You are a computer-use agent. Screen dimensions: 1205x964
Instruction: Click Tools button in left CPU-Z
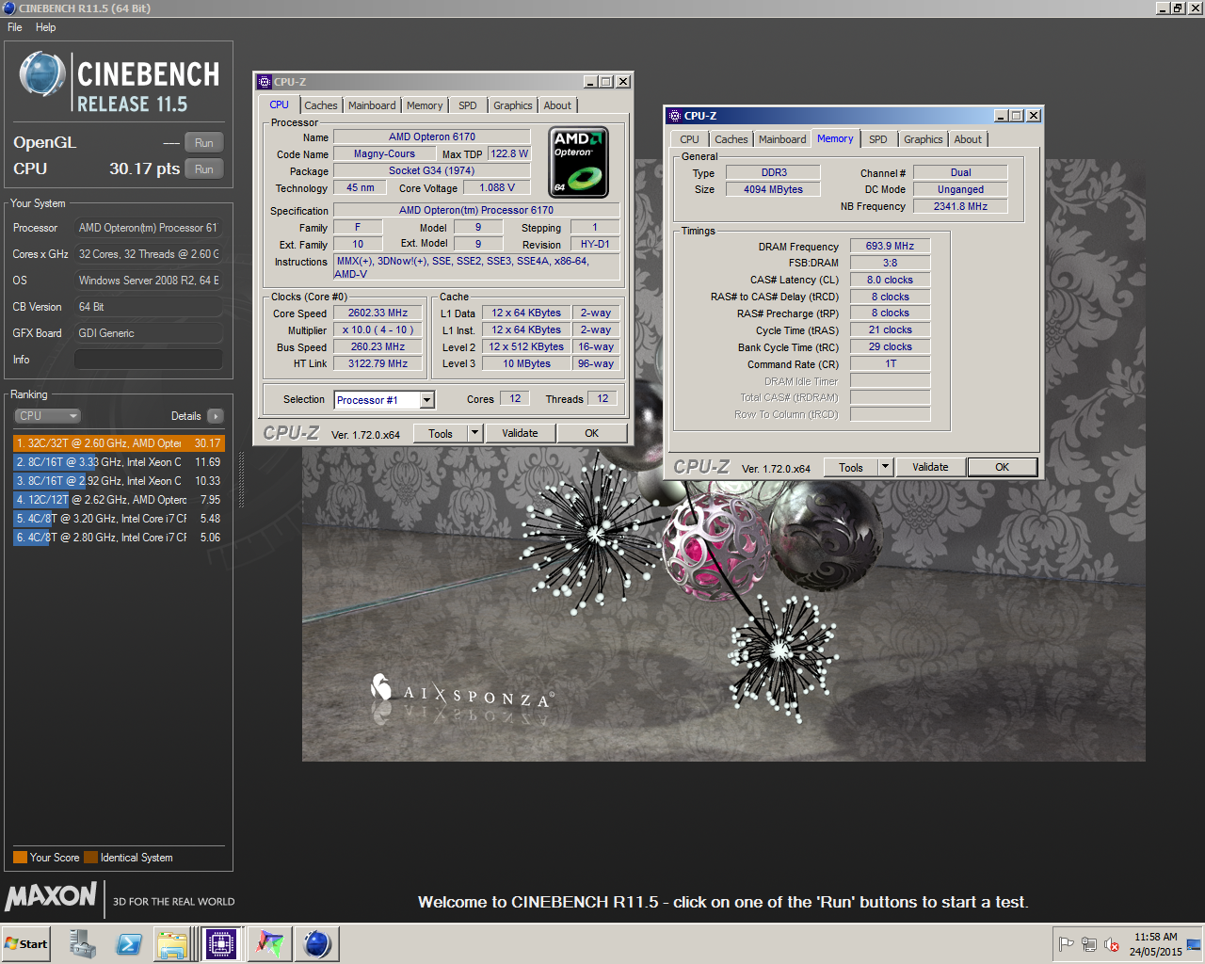[441, 433]
